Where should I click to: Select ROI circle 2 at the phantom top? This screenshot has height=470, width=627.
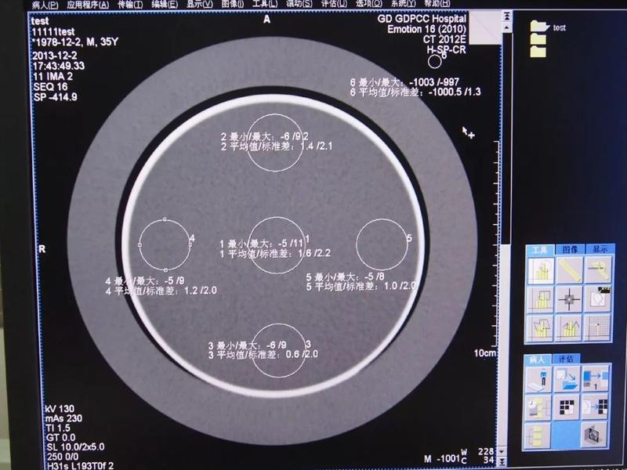(275, 143)
